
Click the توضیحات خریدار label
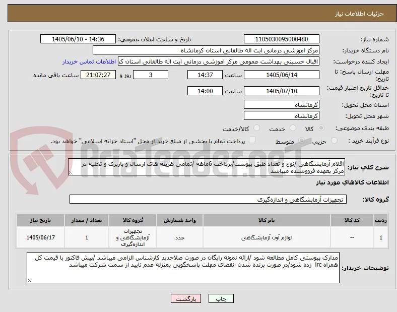[365, 268]
